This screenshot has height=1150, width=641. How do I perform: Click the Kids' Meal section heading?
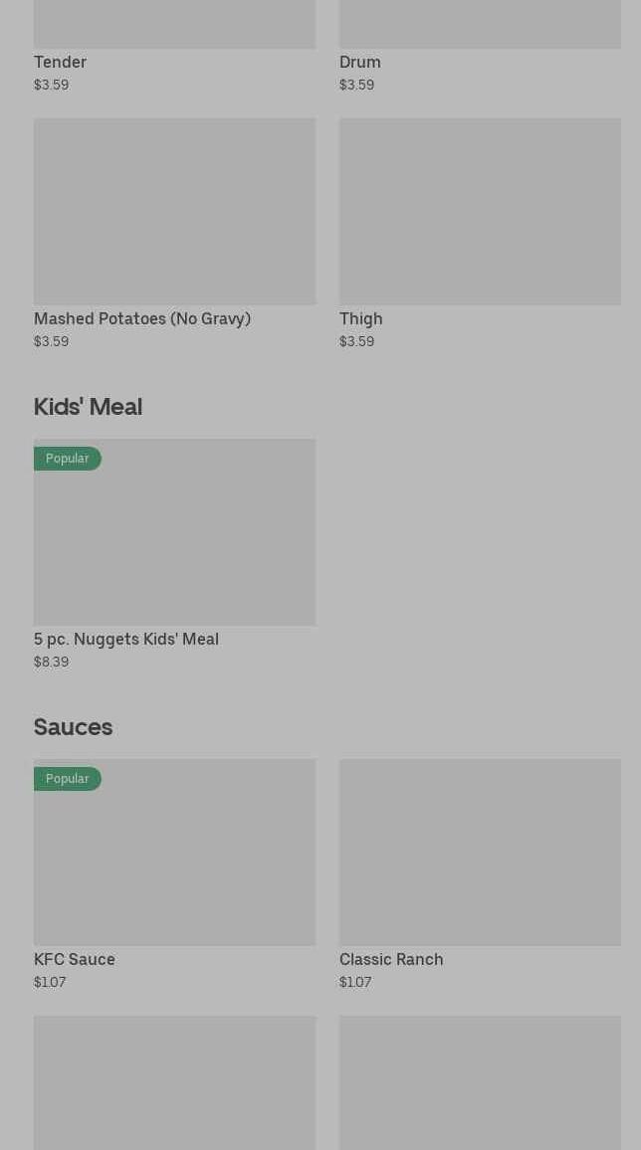[88, 406]
